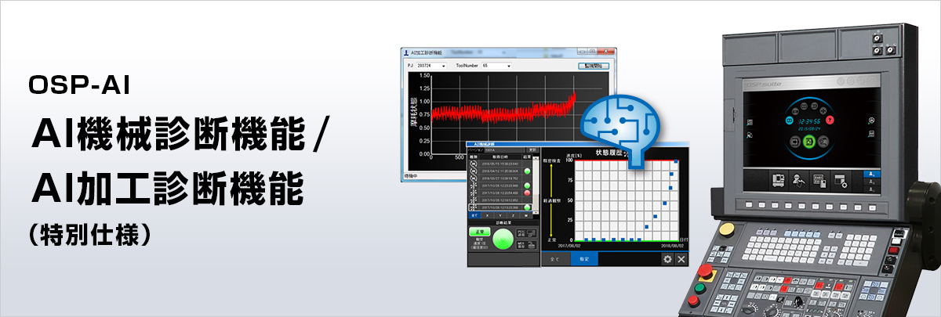Open settings gear in the 状態履歴 panel
This screenshot has height=317, width=941.
click(x=667, y=259)
